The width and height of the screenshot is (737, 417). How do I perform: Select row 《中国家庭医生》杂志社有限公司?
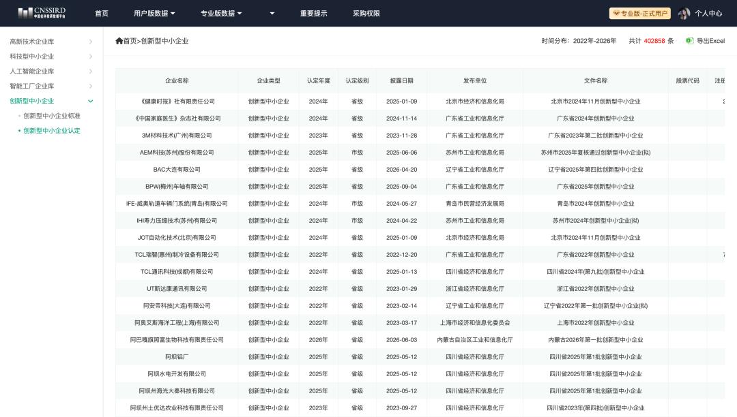(x=420, y=118)
